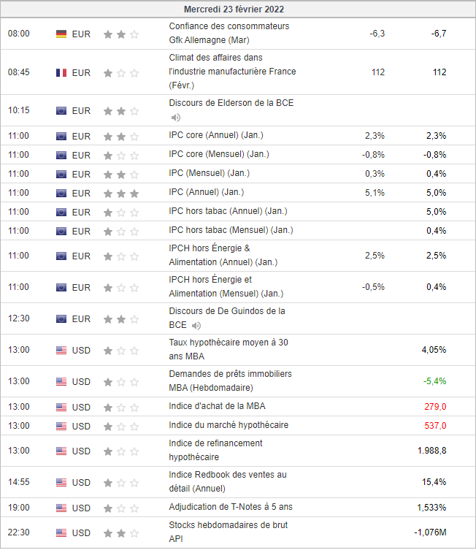Open Confiance des consommateurs Gfk Allemagne event
This screenshot has width=476, height=550.
(229, 33)
